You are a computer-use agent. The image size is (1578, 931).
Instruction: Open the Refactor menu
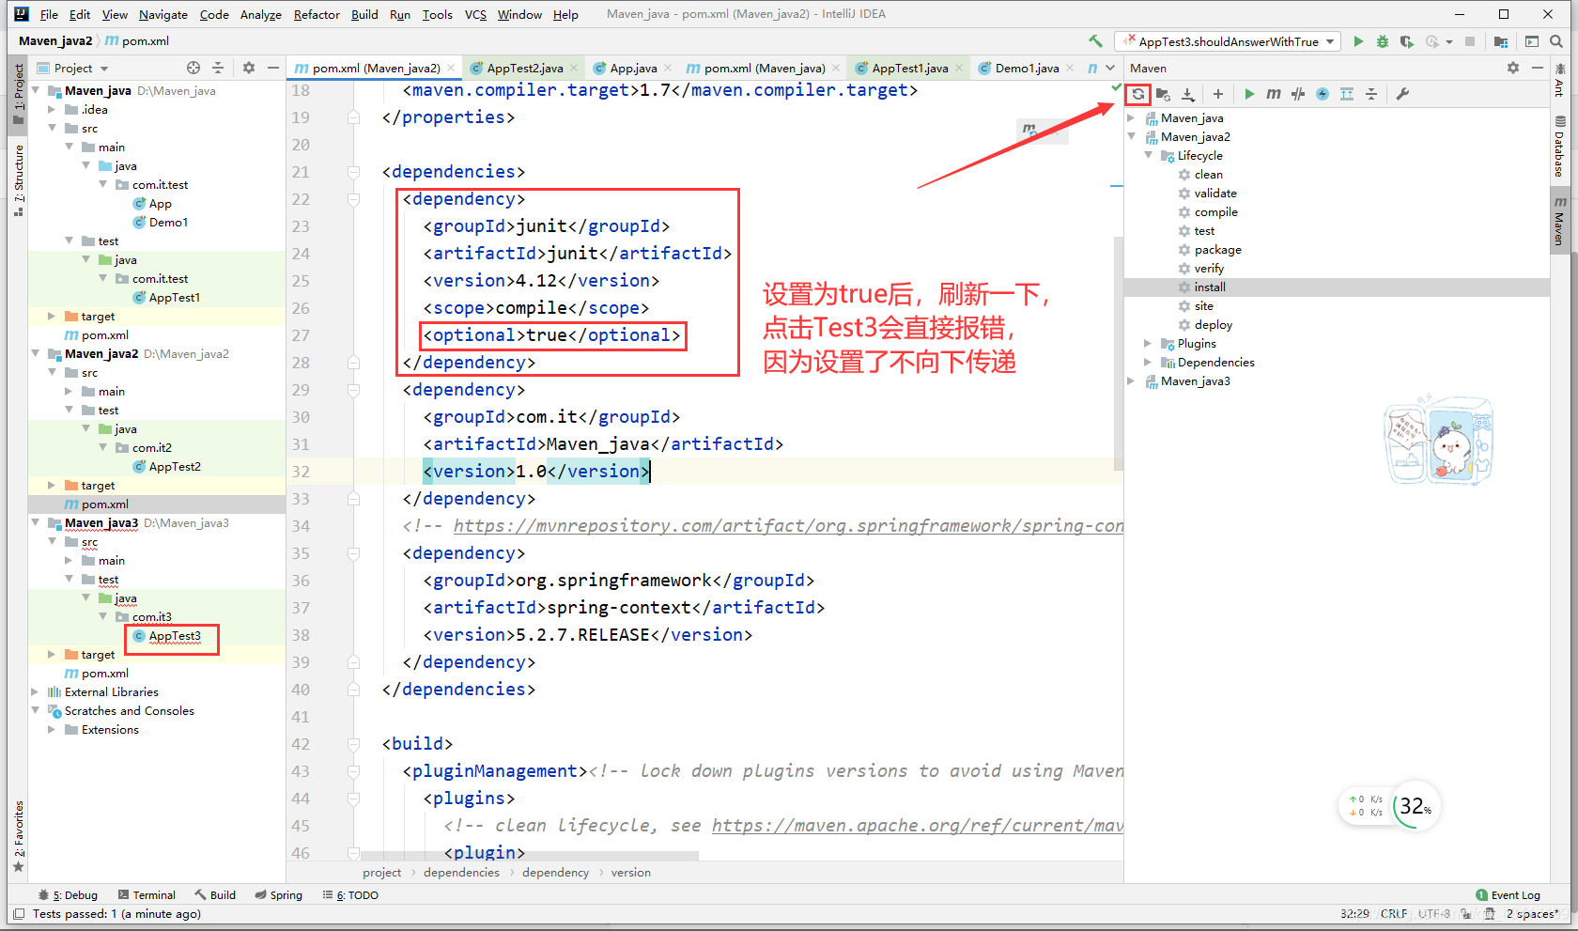(x=317, y=14)
